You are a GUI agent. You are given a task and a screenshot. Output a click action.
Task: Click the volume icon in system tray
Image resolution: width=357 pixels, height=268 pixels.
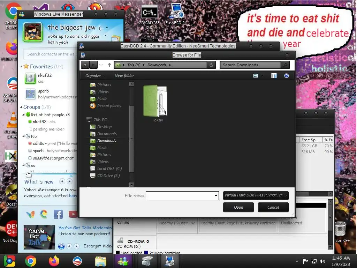[x=322, y=261]
